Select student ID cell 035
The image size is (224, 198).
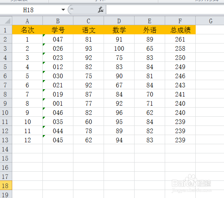coord(58,121)
